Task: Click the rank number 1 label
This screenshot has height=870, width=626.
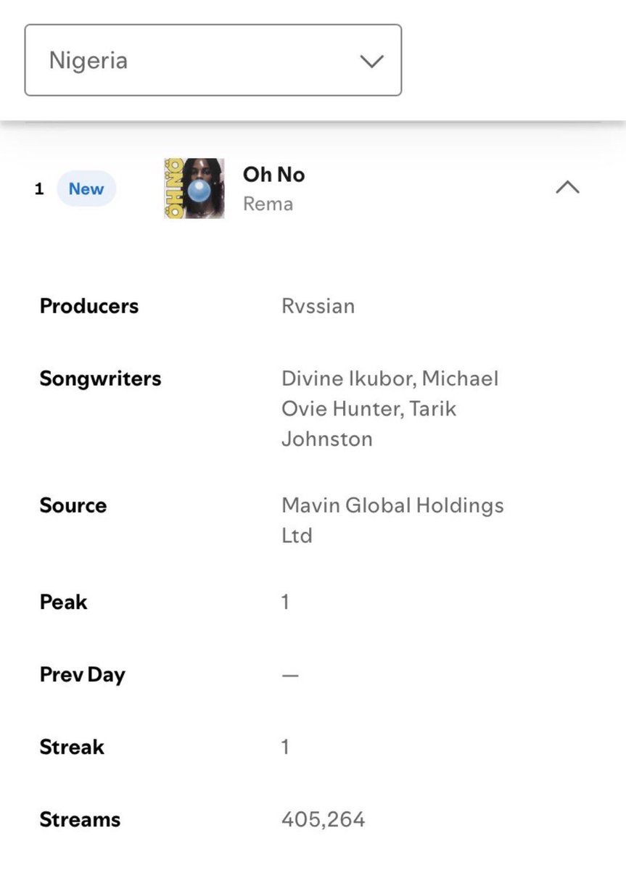Action: [x=39, y=189]
